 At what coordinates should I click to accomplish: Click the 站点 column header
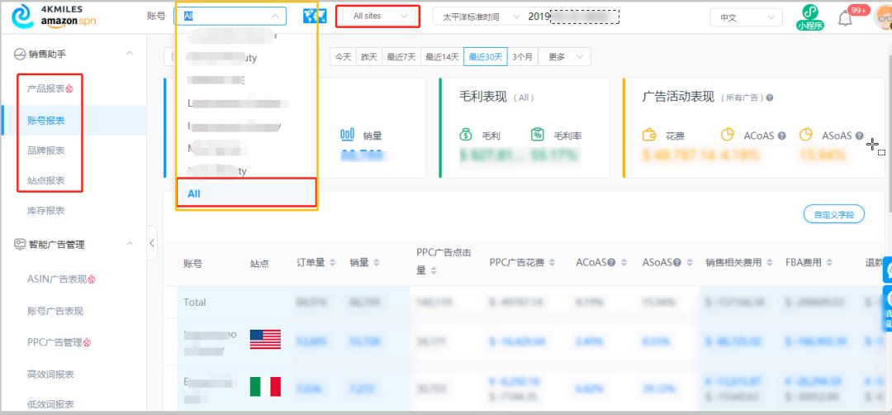pos(259,264)
